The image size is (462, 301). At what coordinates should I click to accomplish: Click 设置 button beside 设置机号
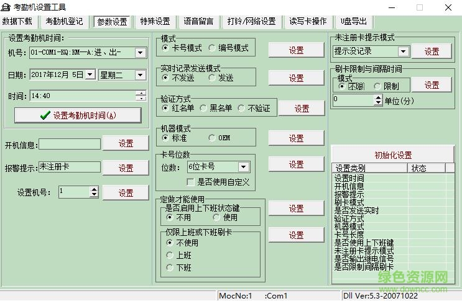126,193
